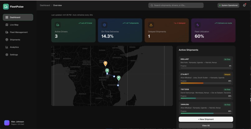Click the blue route waypoint near Tanzania
251x129 pixels.
pos(118,85)
